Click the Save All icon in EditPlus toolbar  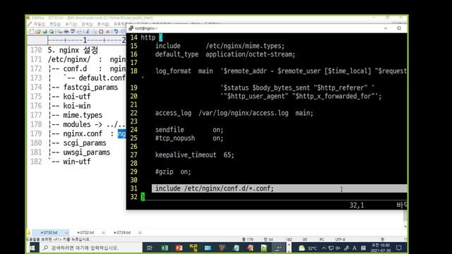point(52,31)
